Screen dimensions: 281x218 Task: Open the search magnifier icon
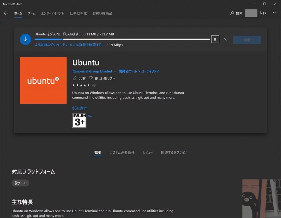232,13
